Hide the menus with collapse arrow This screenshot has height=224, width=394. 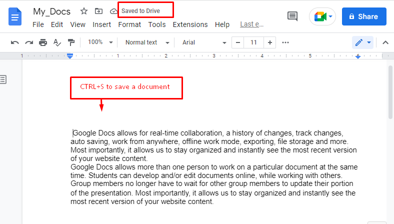[x=385, y=42]
